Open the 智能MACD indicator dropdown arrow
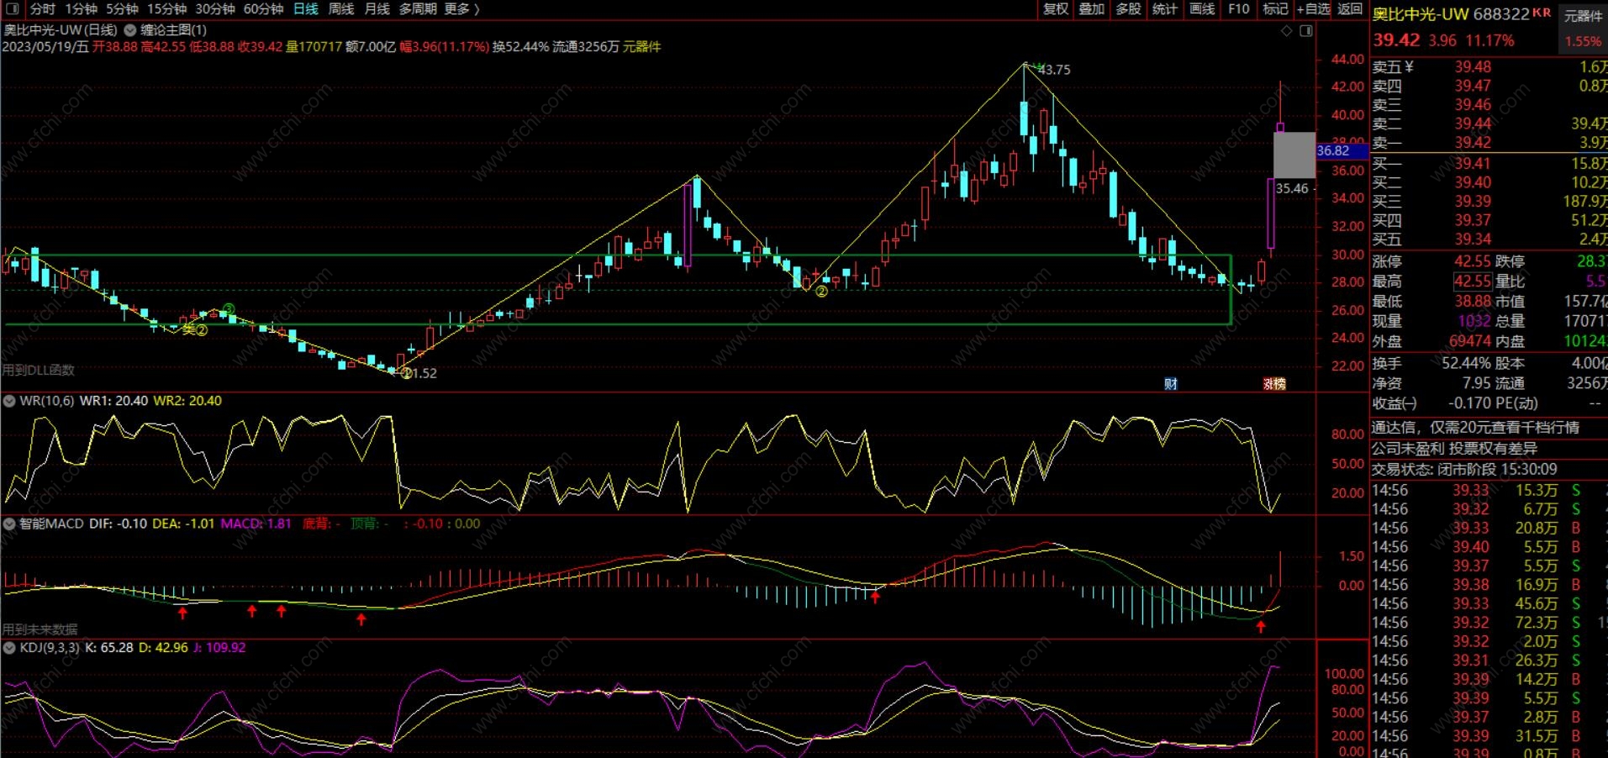Screen dimensions: 1608x758 (9, 524)
